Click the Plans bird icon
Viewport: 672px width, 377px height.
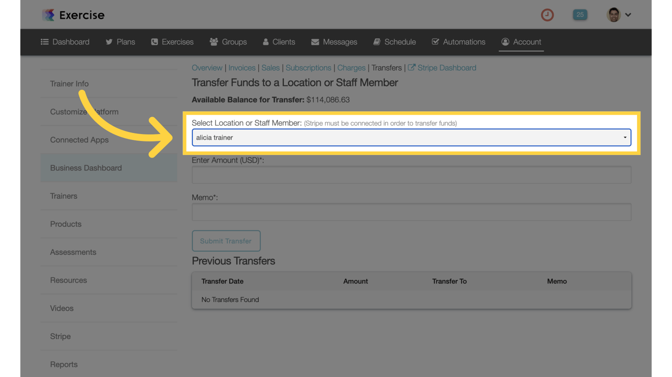[109, 42]
